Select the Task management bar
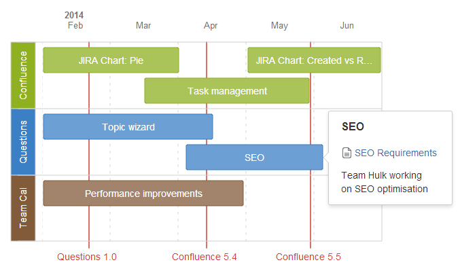This screenshot has height=273, width=460. click(x=227, y=90)
